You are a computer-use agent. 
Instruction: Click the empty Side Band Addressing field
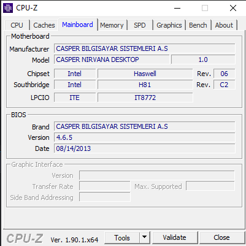coord(105,197)
